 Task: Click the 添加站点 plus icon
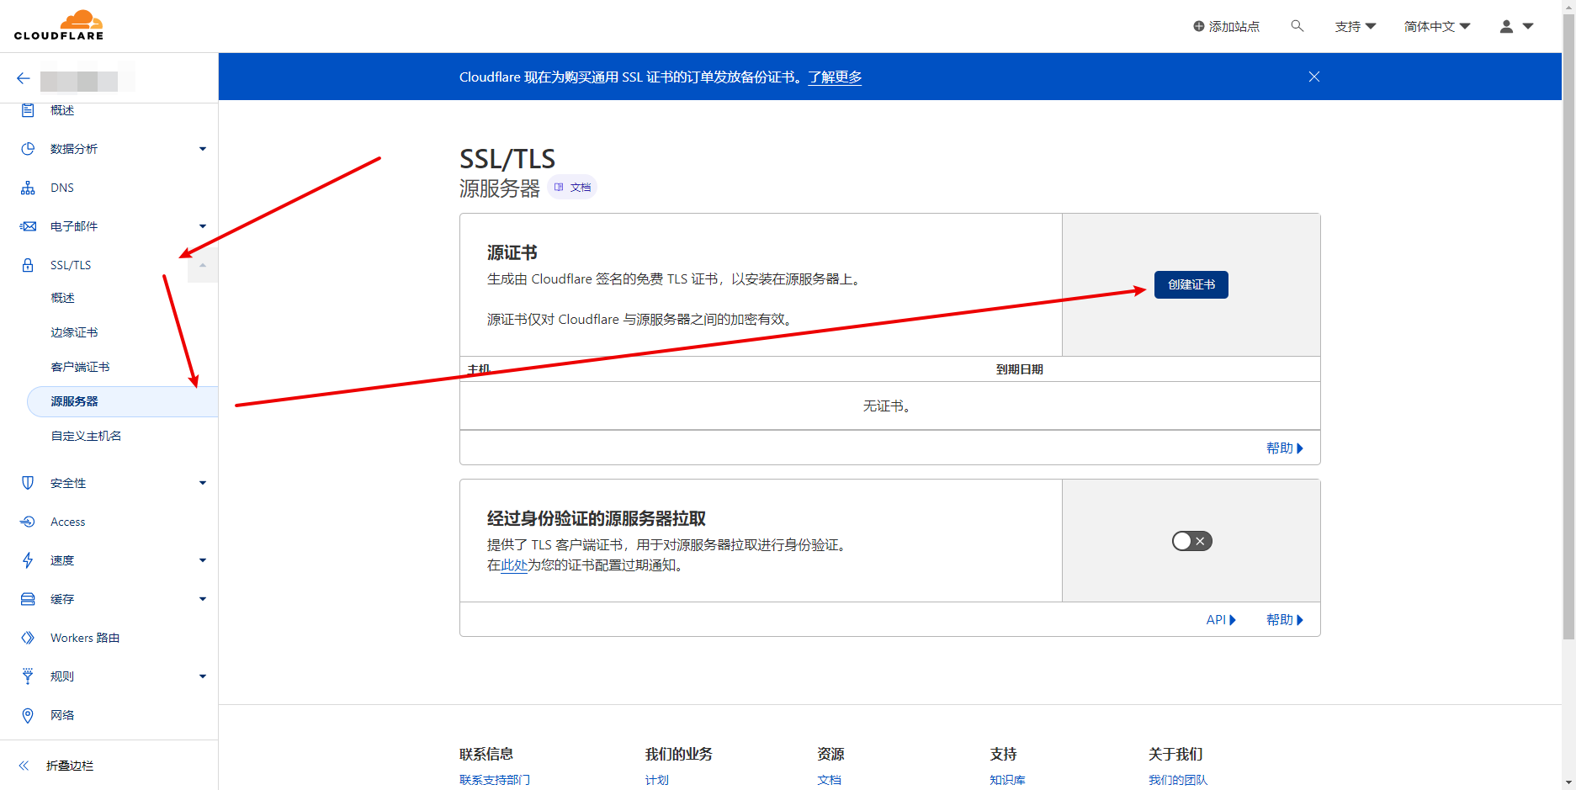click(x=1199, y=27)
